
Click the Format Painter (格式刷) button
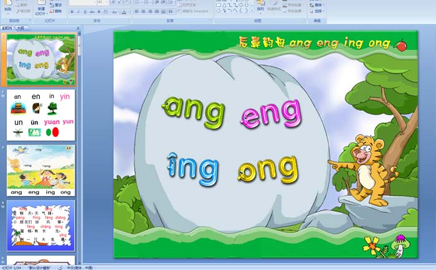[24, 11]
